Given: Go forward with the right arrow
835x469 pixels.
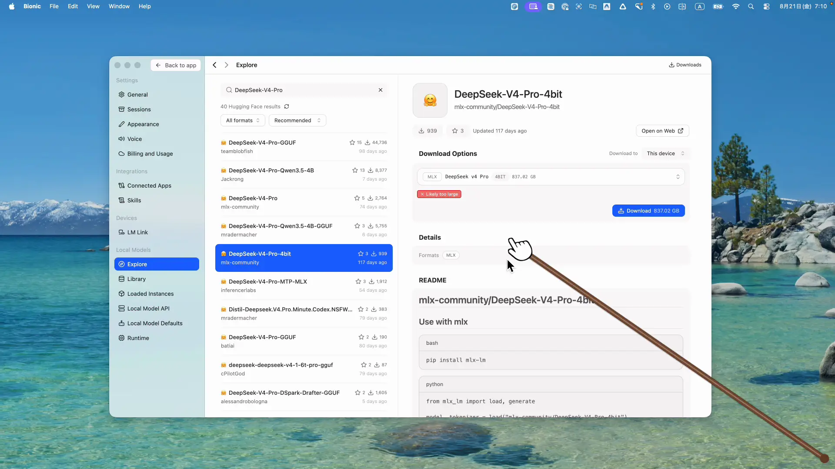Looking at the screenshot, I should (x=227, y=65).
